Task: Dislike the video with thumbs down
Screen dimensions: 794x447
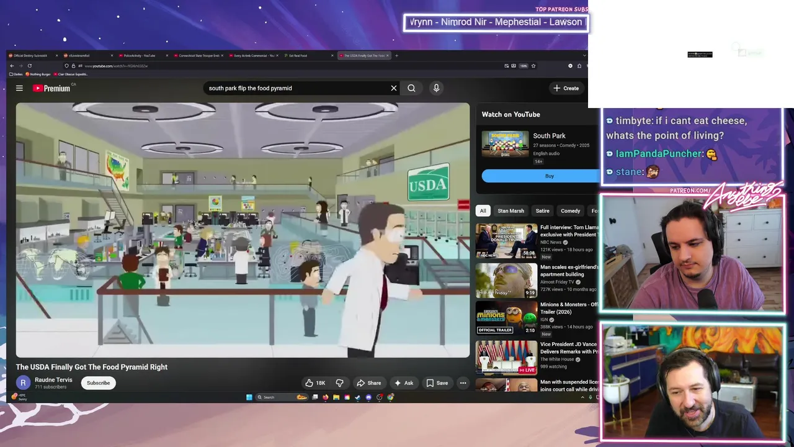Action: pos(339,383)
